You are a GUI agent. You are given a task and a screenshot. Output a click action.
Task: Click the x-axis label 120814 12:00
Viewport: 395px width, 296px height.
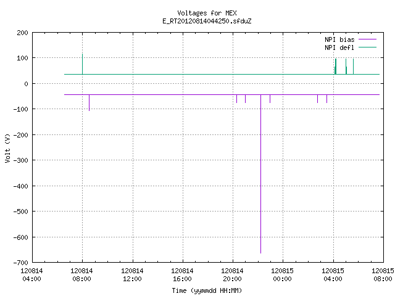click(132, 275)
